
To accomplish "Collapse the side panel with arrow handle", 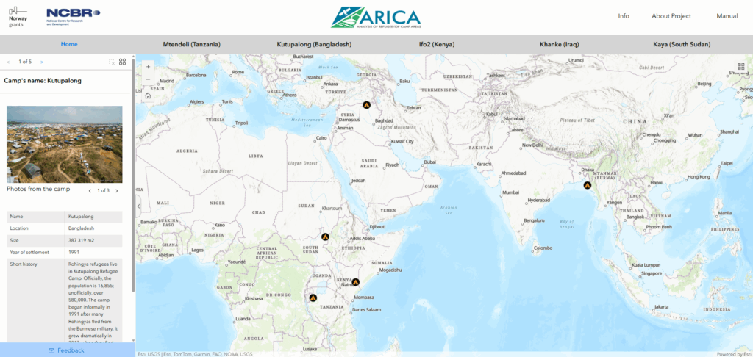I will (139, 206).
